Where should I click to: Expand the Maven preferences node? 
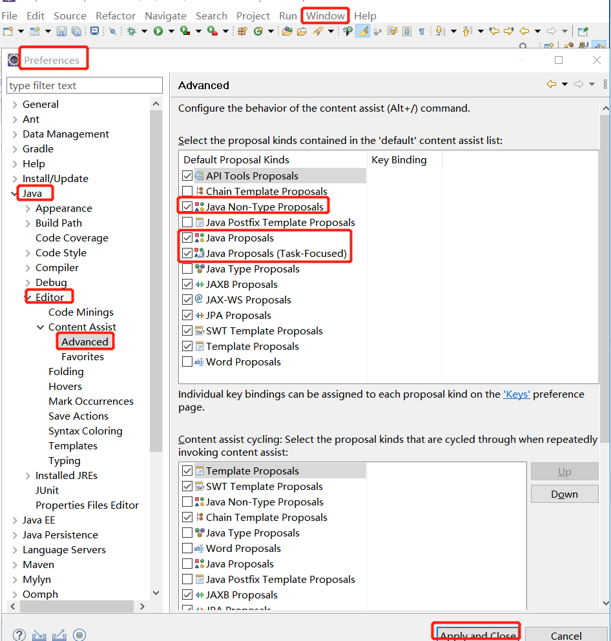click(x=15, y=565)
